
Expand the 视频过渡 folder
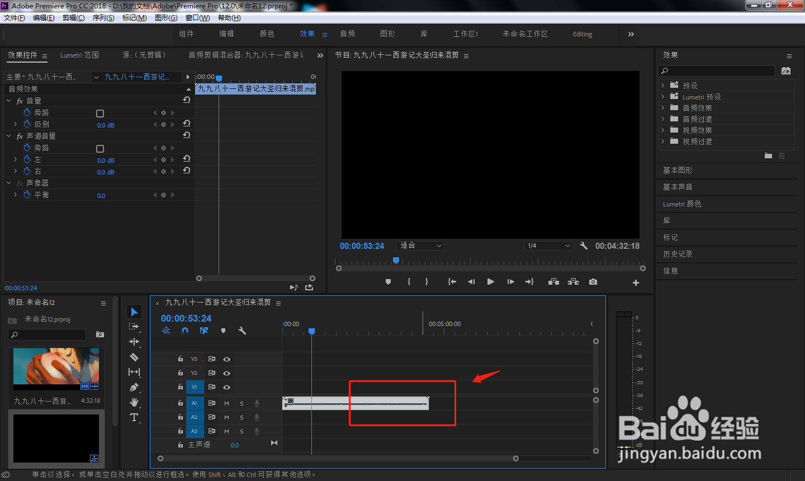663,142
